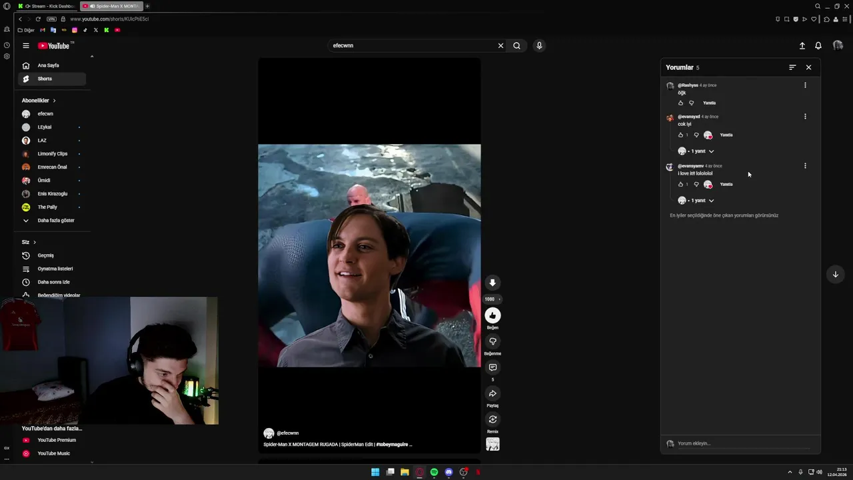
Task: Sort comments using the sort icon
Action: 792,67
